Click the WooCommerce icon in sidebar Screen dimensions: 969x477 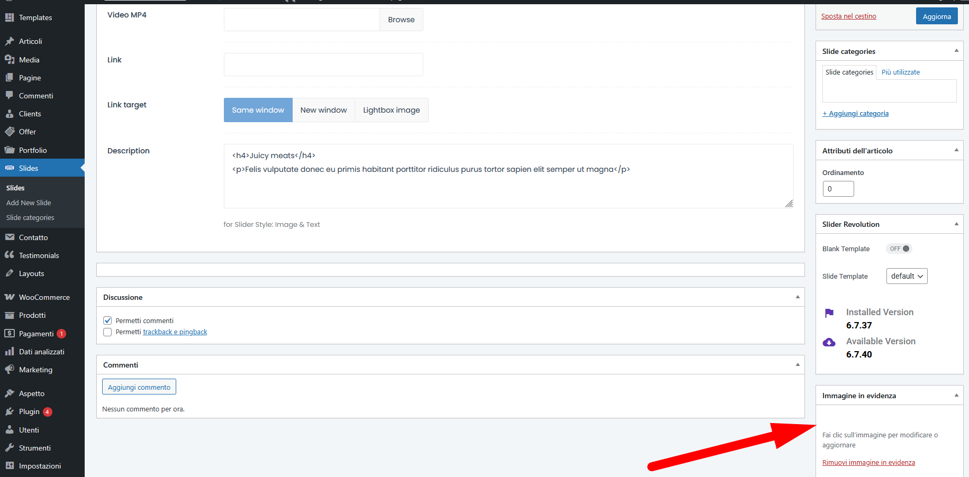10,297
